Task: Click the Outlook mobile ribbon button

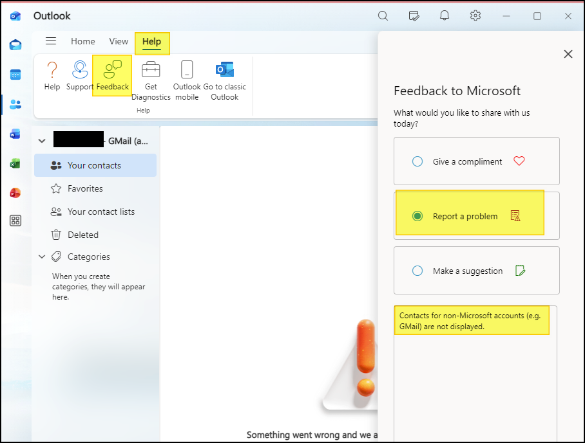Action: point(187,81)
